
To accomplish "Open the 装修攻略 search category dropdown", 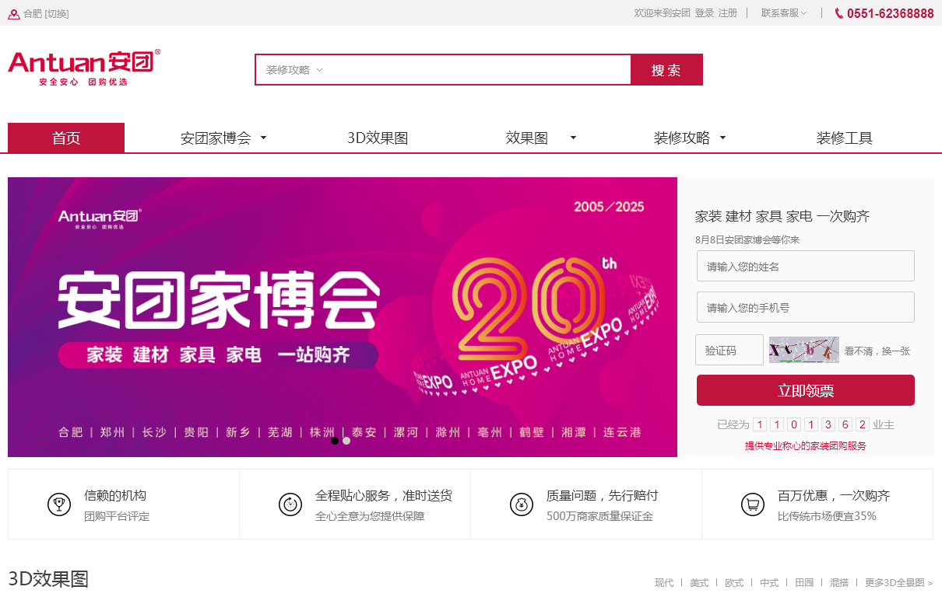I will [294, 70].
